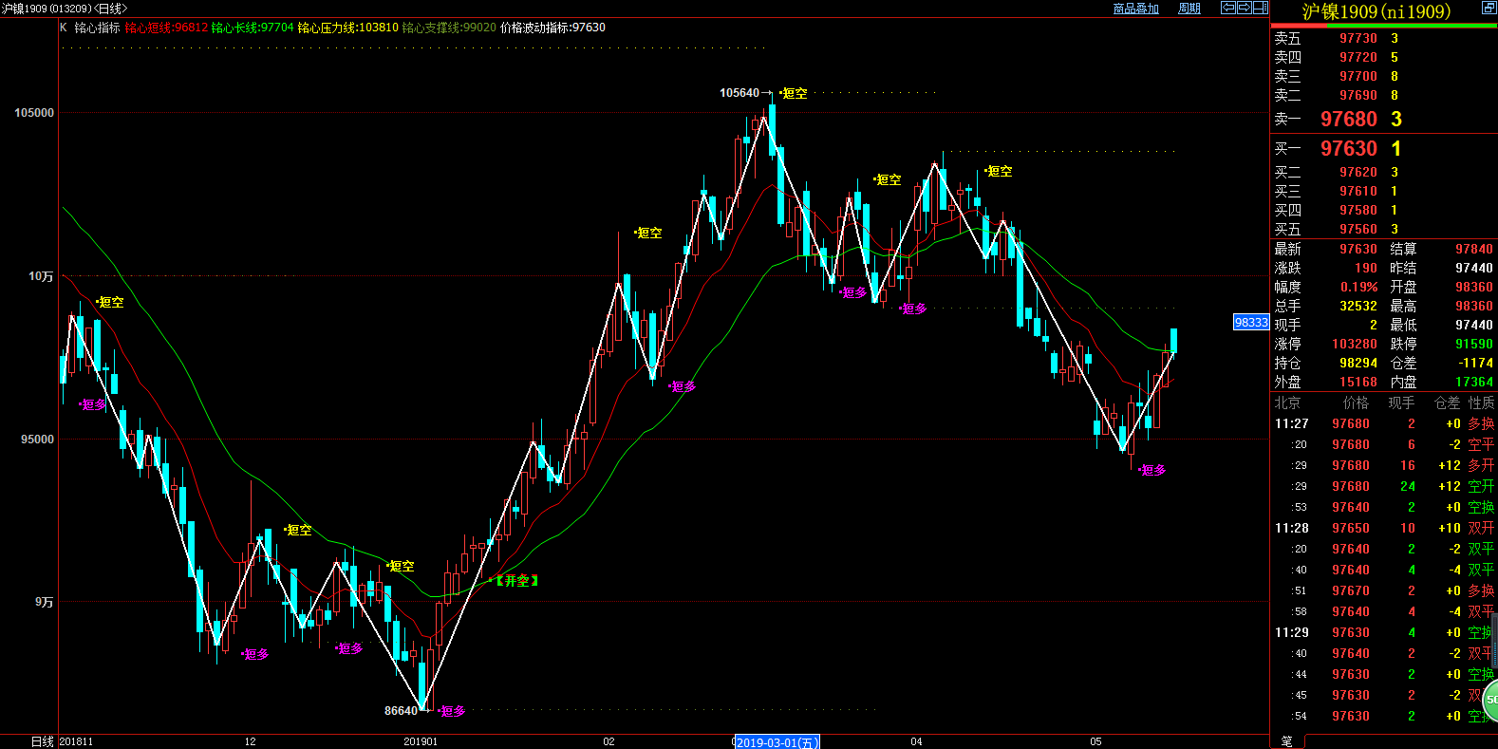Click the 铭心长线:97704 legend entry
This screenshot has width=1498, height=749.
pyautogui.click(x=253, y=28)
